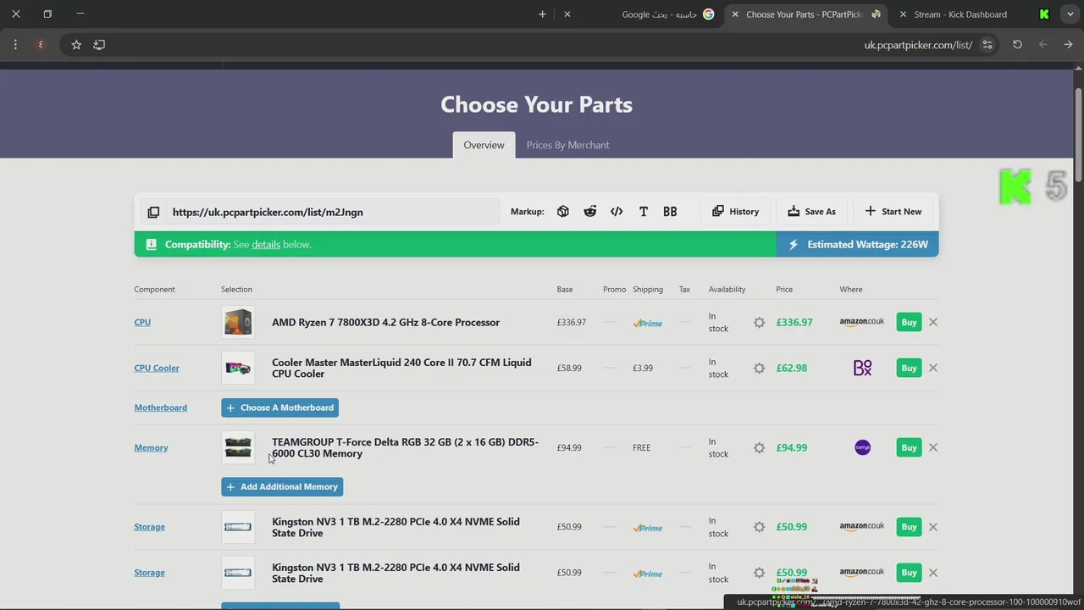Click the £94.99 green memory price
The height and width of the screenshot is (610, 1084).
792,447
